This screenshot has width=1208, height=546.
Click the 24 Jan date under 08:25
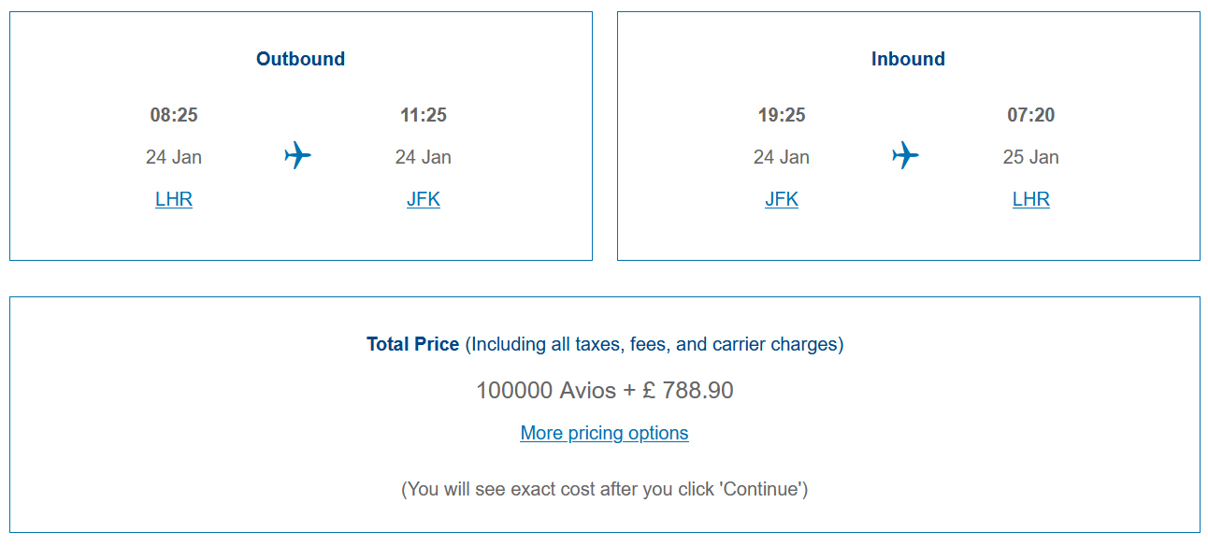[174, 157]
